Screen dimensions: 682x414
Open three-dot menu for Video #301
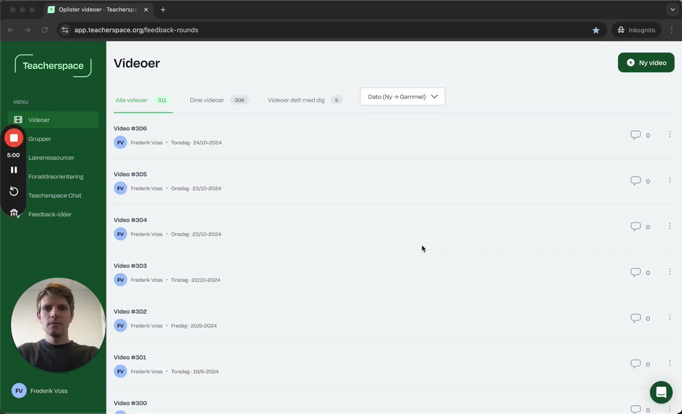[x=670, y=363]
